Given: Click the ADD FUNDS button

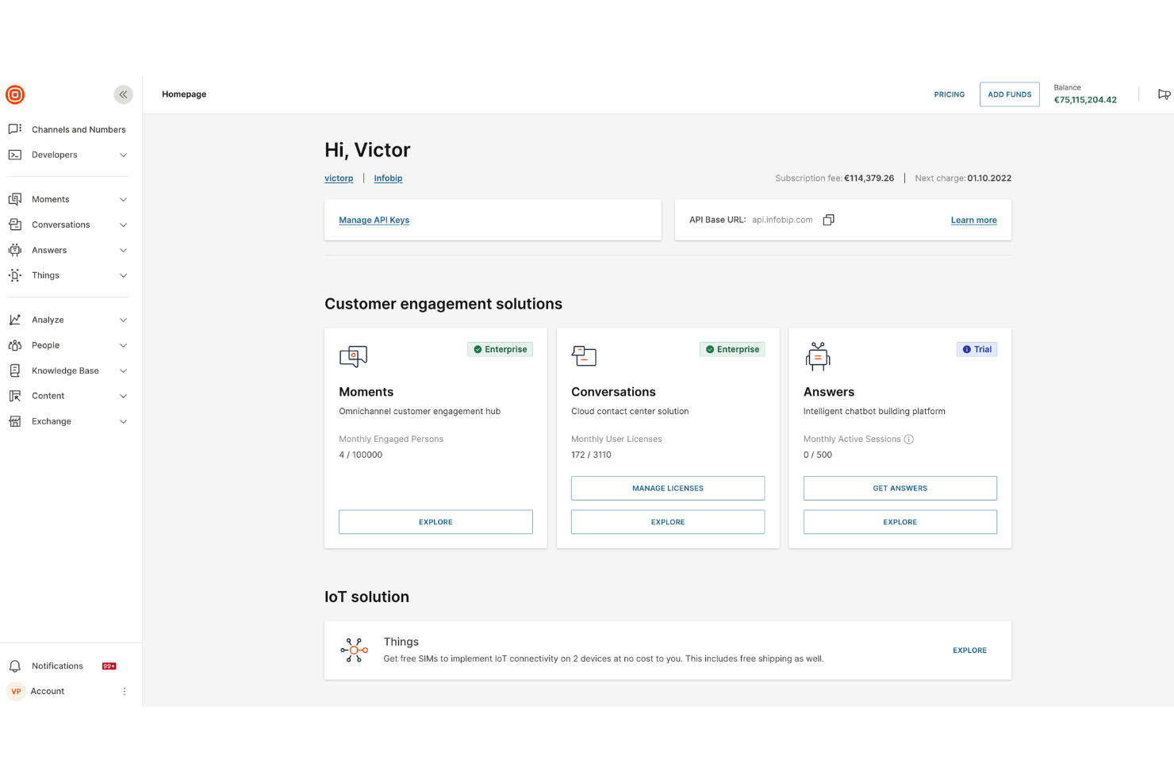Looking at the screenshot, I should 1009,94.
